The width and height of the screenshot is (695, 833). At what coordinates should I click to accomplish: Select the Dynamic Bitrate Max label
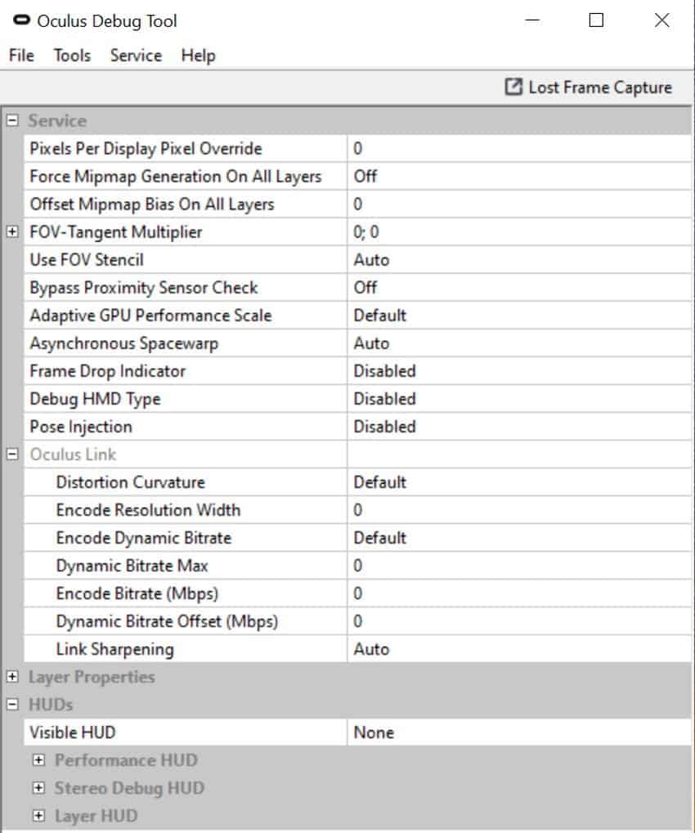point(132,565)
